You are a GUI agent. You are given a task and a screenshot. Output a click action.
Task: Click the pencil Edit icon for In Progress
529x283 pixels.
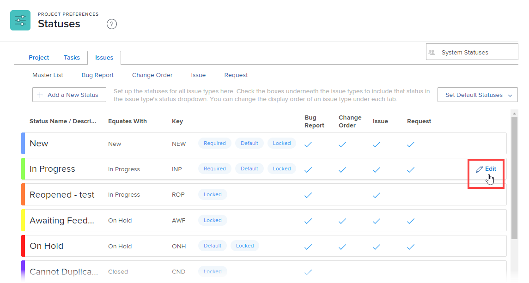(479, 169)
